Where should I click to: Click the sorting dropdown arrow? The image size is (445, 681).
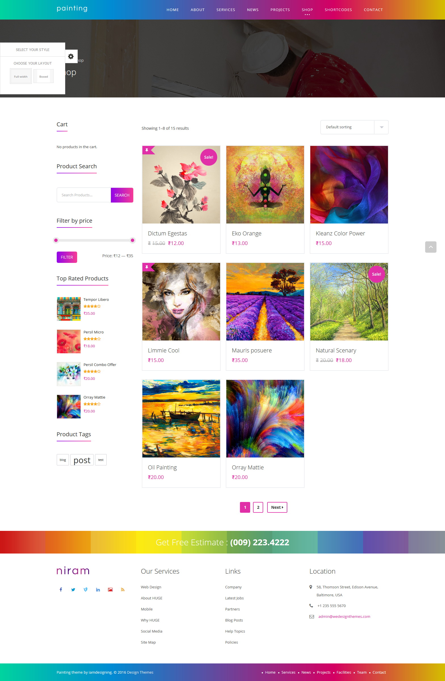pyautogui.click(x=381, y=127)
